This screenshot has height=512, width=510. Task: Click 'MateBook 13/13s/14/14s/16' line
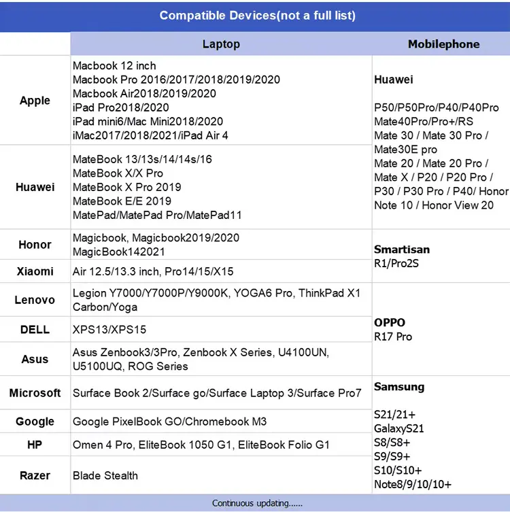142,159
